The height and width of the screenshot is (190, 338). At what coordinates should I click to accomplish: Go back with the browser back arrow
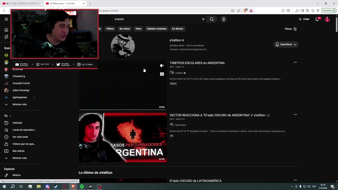tap(4, 11)
